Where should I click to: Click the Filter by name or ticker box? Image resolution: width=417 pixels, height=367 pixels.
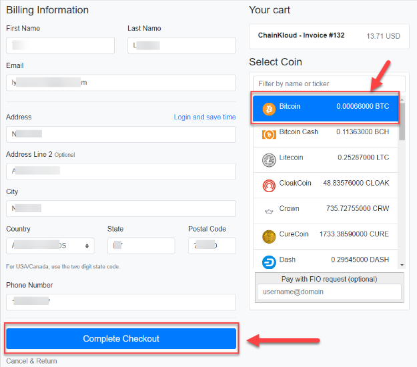coord(329,84)
